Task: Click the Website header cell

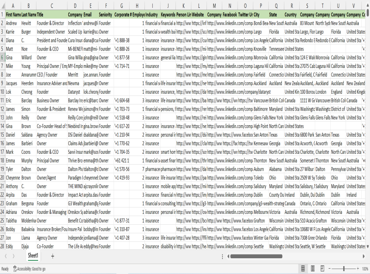Action: tap(199, 15)
